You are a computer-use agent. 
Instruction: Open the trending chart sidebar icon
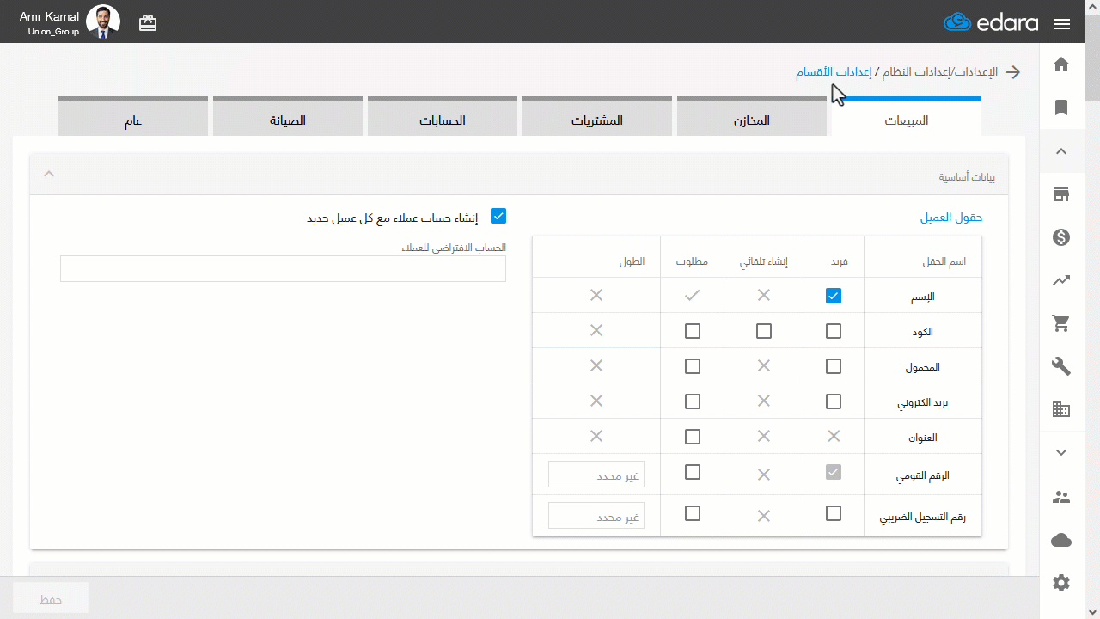[1061, 280]
